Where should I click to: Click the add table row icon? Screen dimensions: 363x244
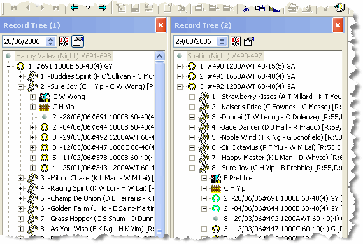coord(199,8)
